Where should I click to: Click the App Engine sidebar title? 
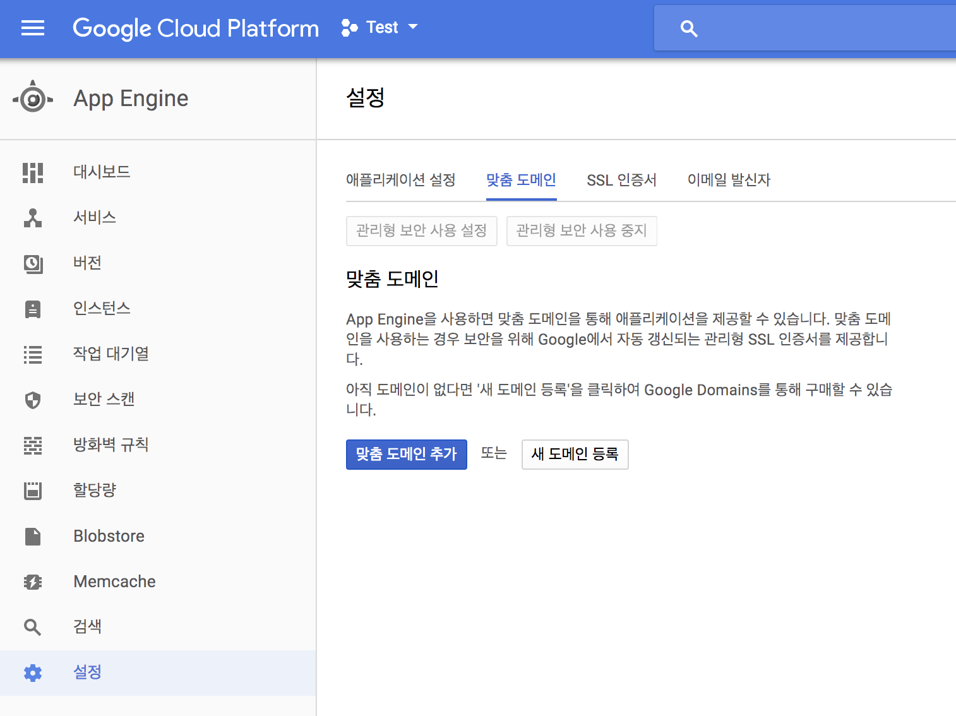tap(131, 98)
